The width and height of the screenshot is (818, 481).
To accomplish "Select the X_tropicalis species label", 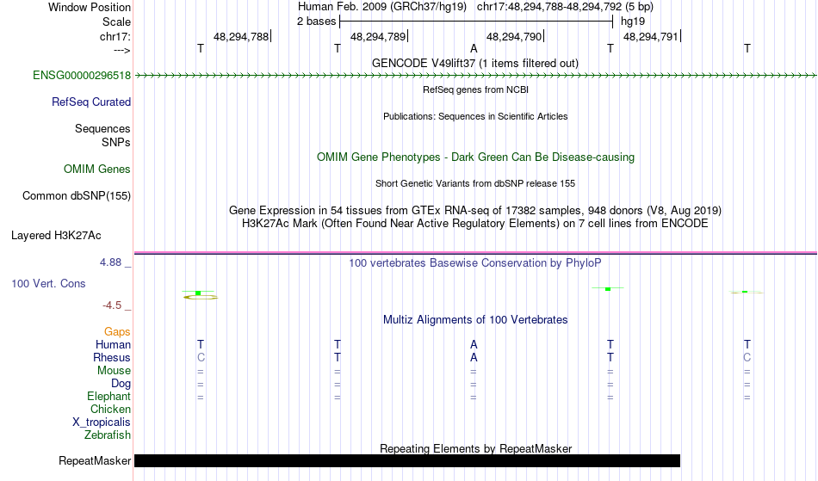I will 102,422.
